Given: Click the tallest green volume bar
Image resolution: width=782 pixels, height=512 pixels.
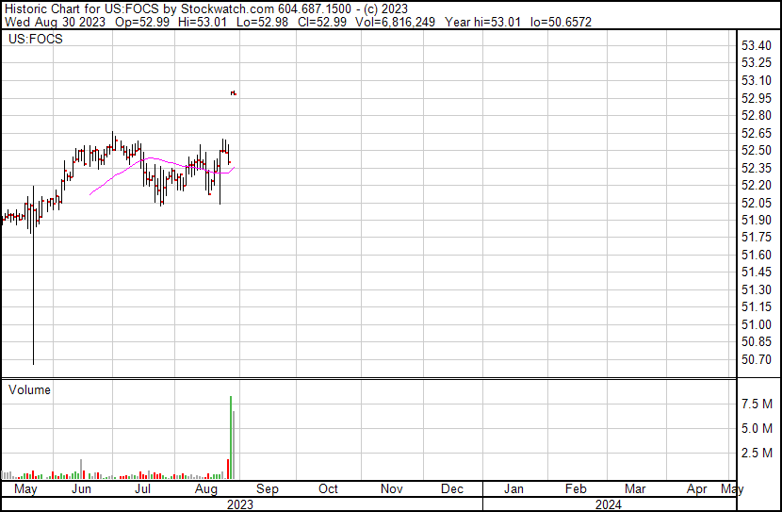Looking at the screenshot, I should point(231,438).
